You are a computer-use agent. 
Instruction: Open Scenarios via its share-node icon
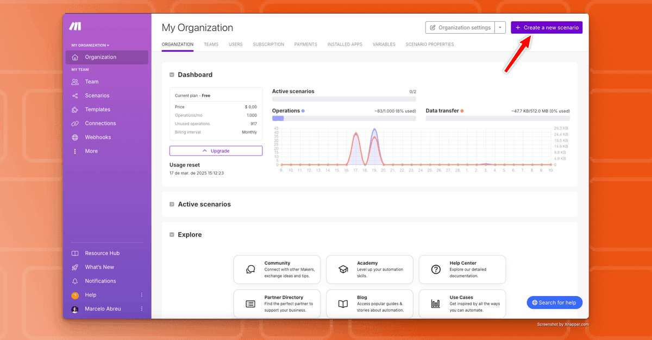pos(75,96)
